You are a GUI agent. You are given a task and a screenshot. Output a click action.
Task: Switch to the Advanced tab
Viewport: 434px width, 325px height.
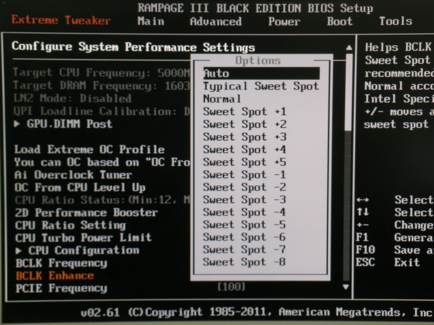(x=216, y=22)
